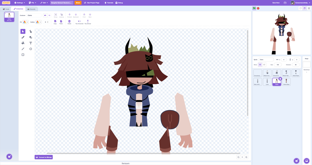Open the account username dropdown
The width and height of the screenshot is (312, 165).
[300, 3]
